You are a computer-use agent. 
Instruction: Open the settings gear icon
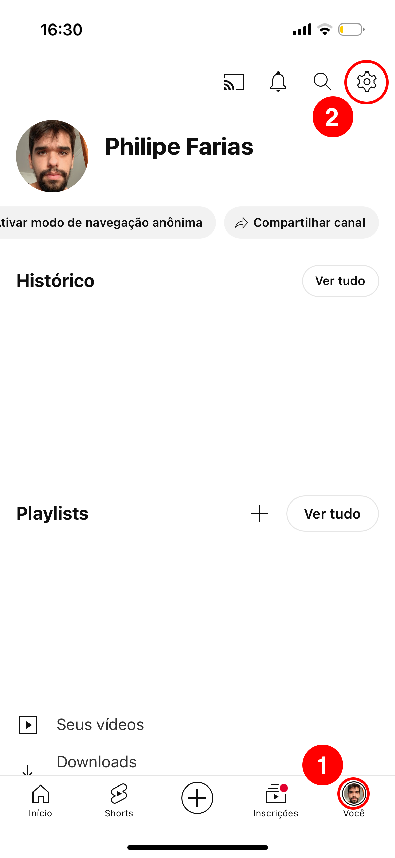[367, 82]
